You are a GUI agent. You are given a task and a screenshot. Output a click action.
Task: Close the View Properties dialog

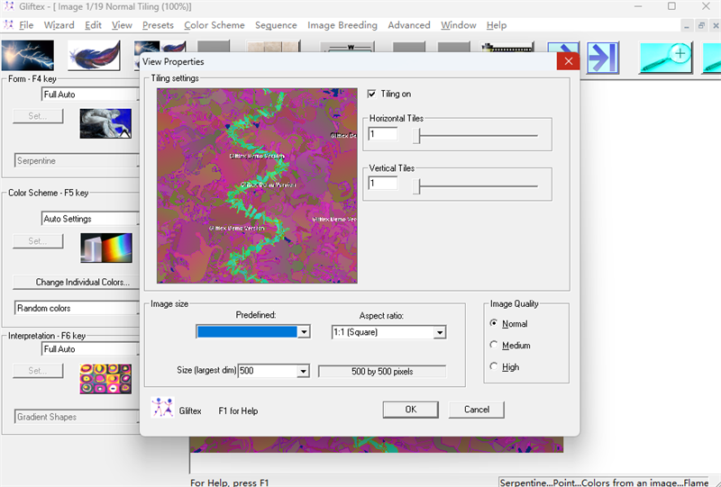pos(569,61)
